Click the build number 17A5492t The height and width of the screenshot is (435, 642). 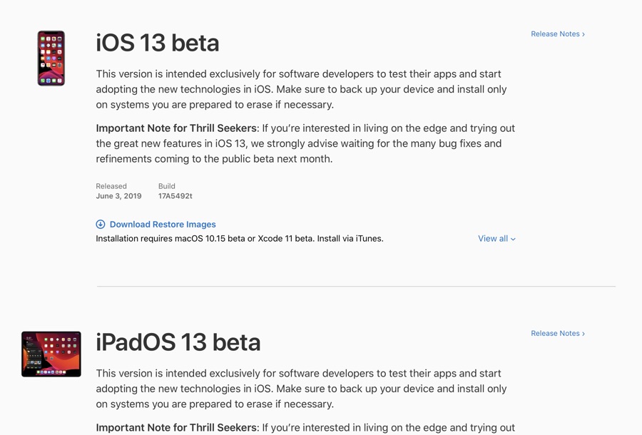coord(175,196)
